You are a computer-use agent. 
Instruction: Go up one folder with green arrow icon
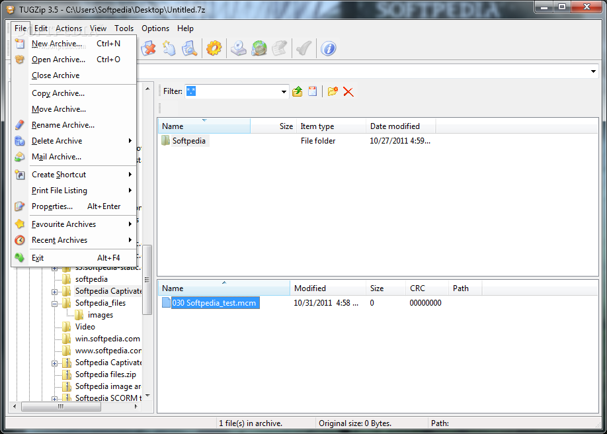coord(298,91)
